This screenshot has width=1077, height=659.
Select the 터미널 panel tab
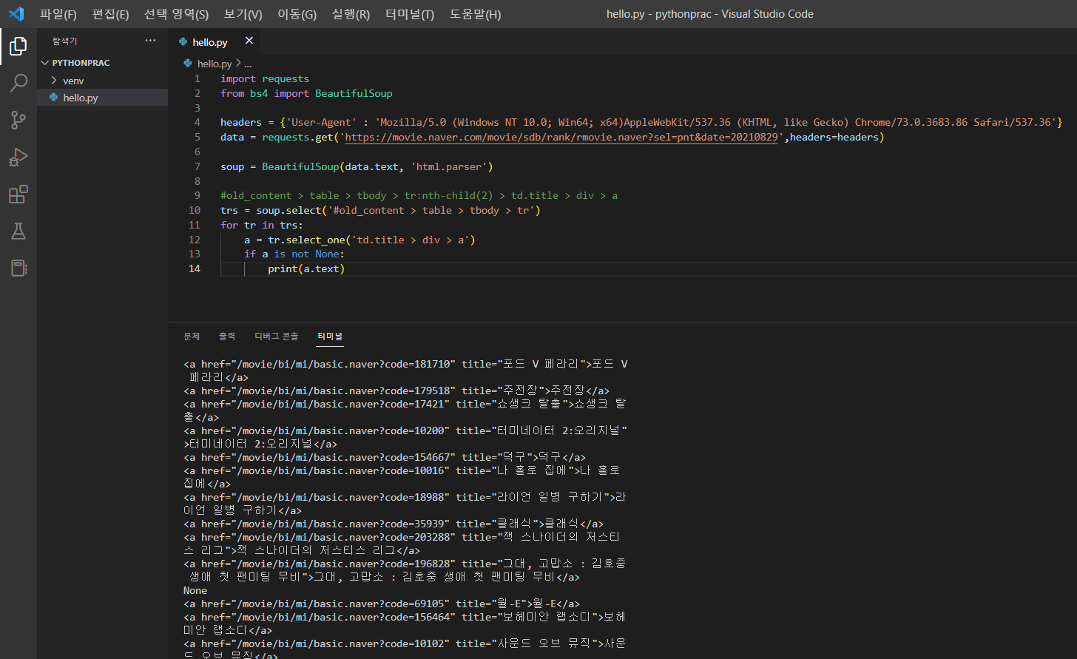tap(330, 337)
